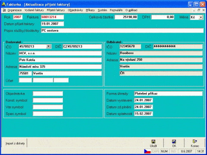Click the Datum vystavení date field
207x155 pixels.
(x=144, y=100)
